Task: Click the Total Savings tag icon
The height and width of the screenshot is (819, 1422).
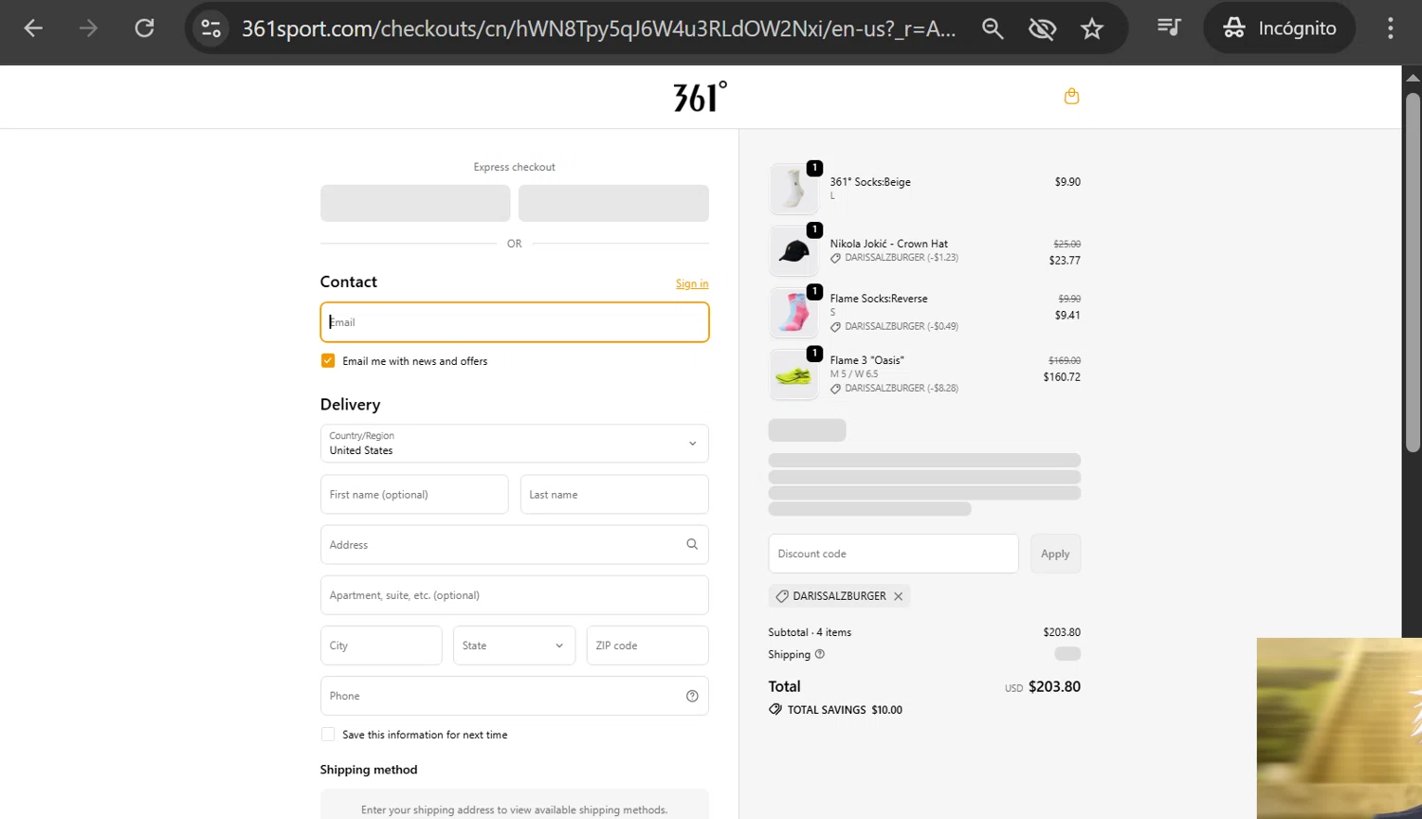Action: tap(775, 709)
